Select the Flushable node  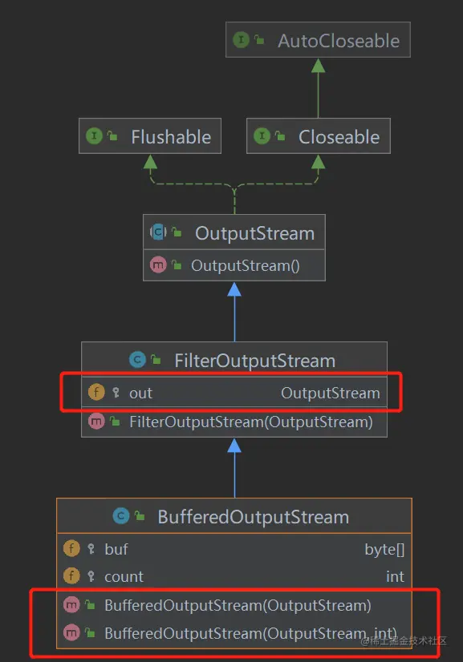click(150, 136)
